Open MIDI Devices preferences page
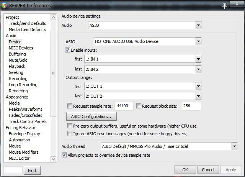 pyautogui.click(x=21, y=48)
